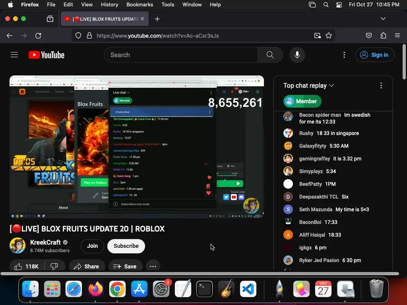407x305 pixels.
Task: Launch Google Chrome from dock
Action: [117, 289]
